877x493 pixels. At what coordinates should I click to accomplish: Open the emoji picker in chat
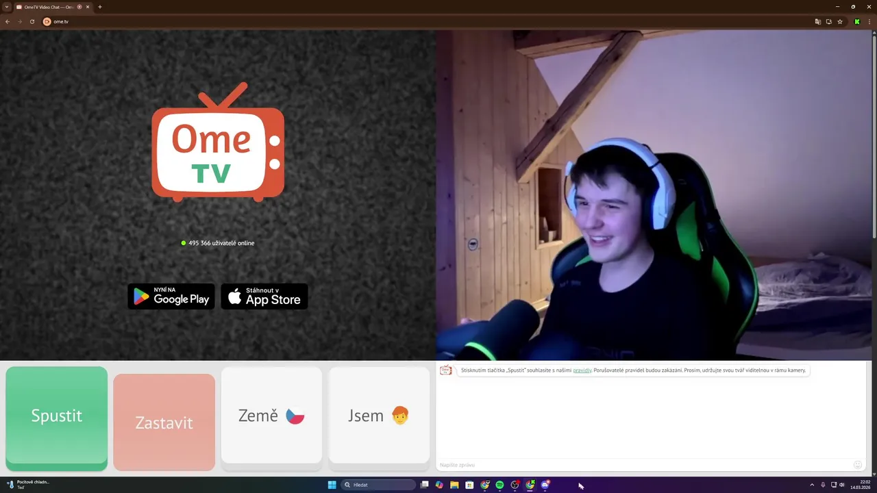[x=857, y=465]
